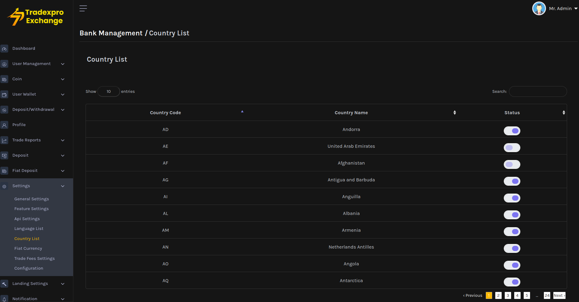The width and height of the screenshot is (579, 302).
Task: Select Language List in settings submenu
Action: click(29, 229)
